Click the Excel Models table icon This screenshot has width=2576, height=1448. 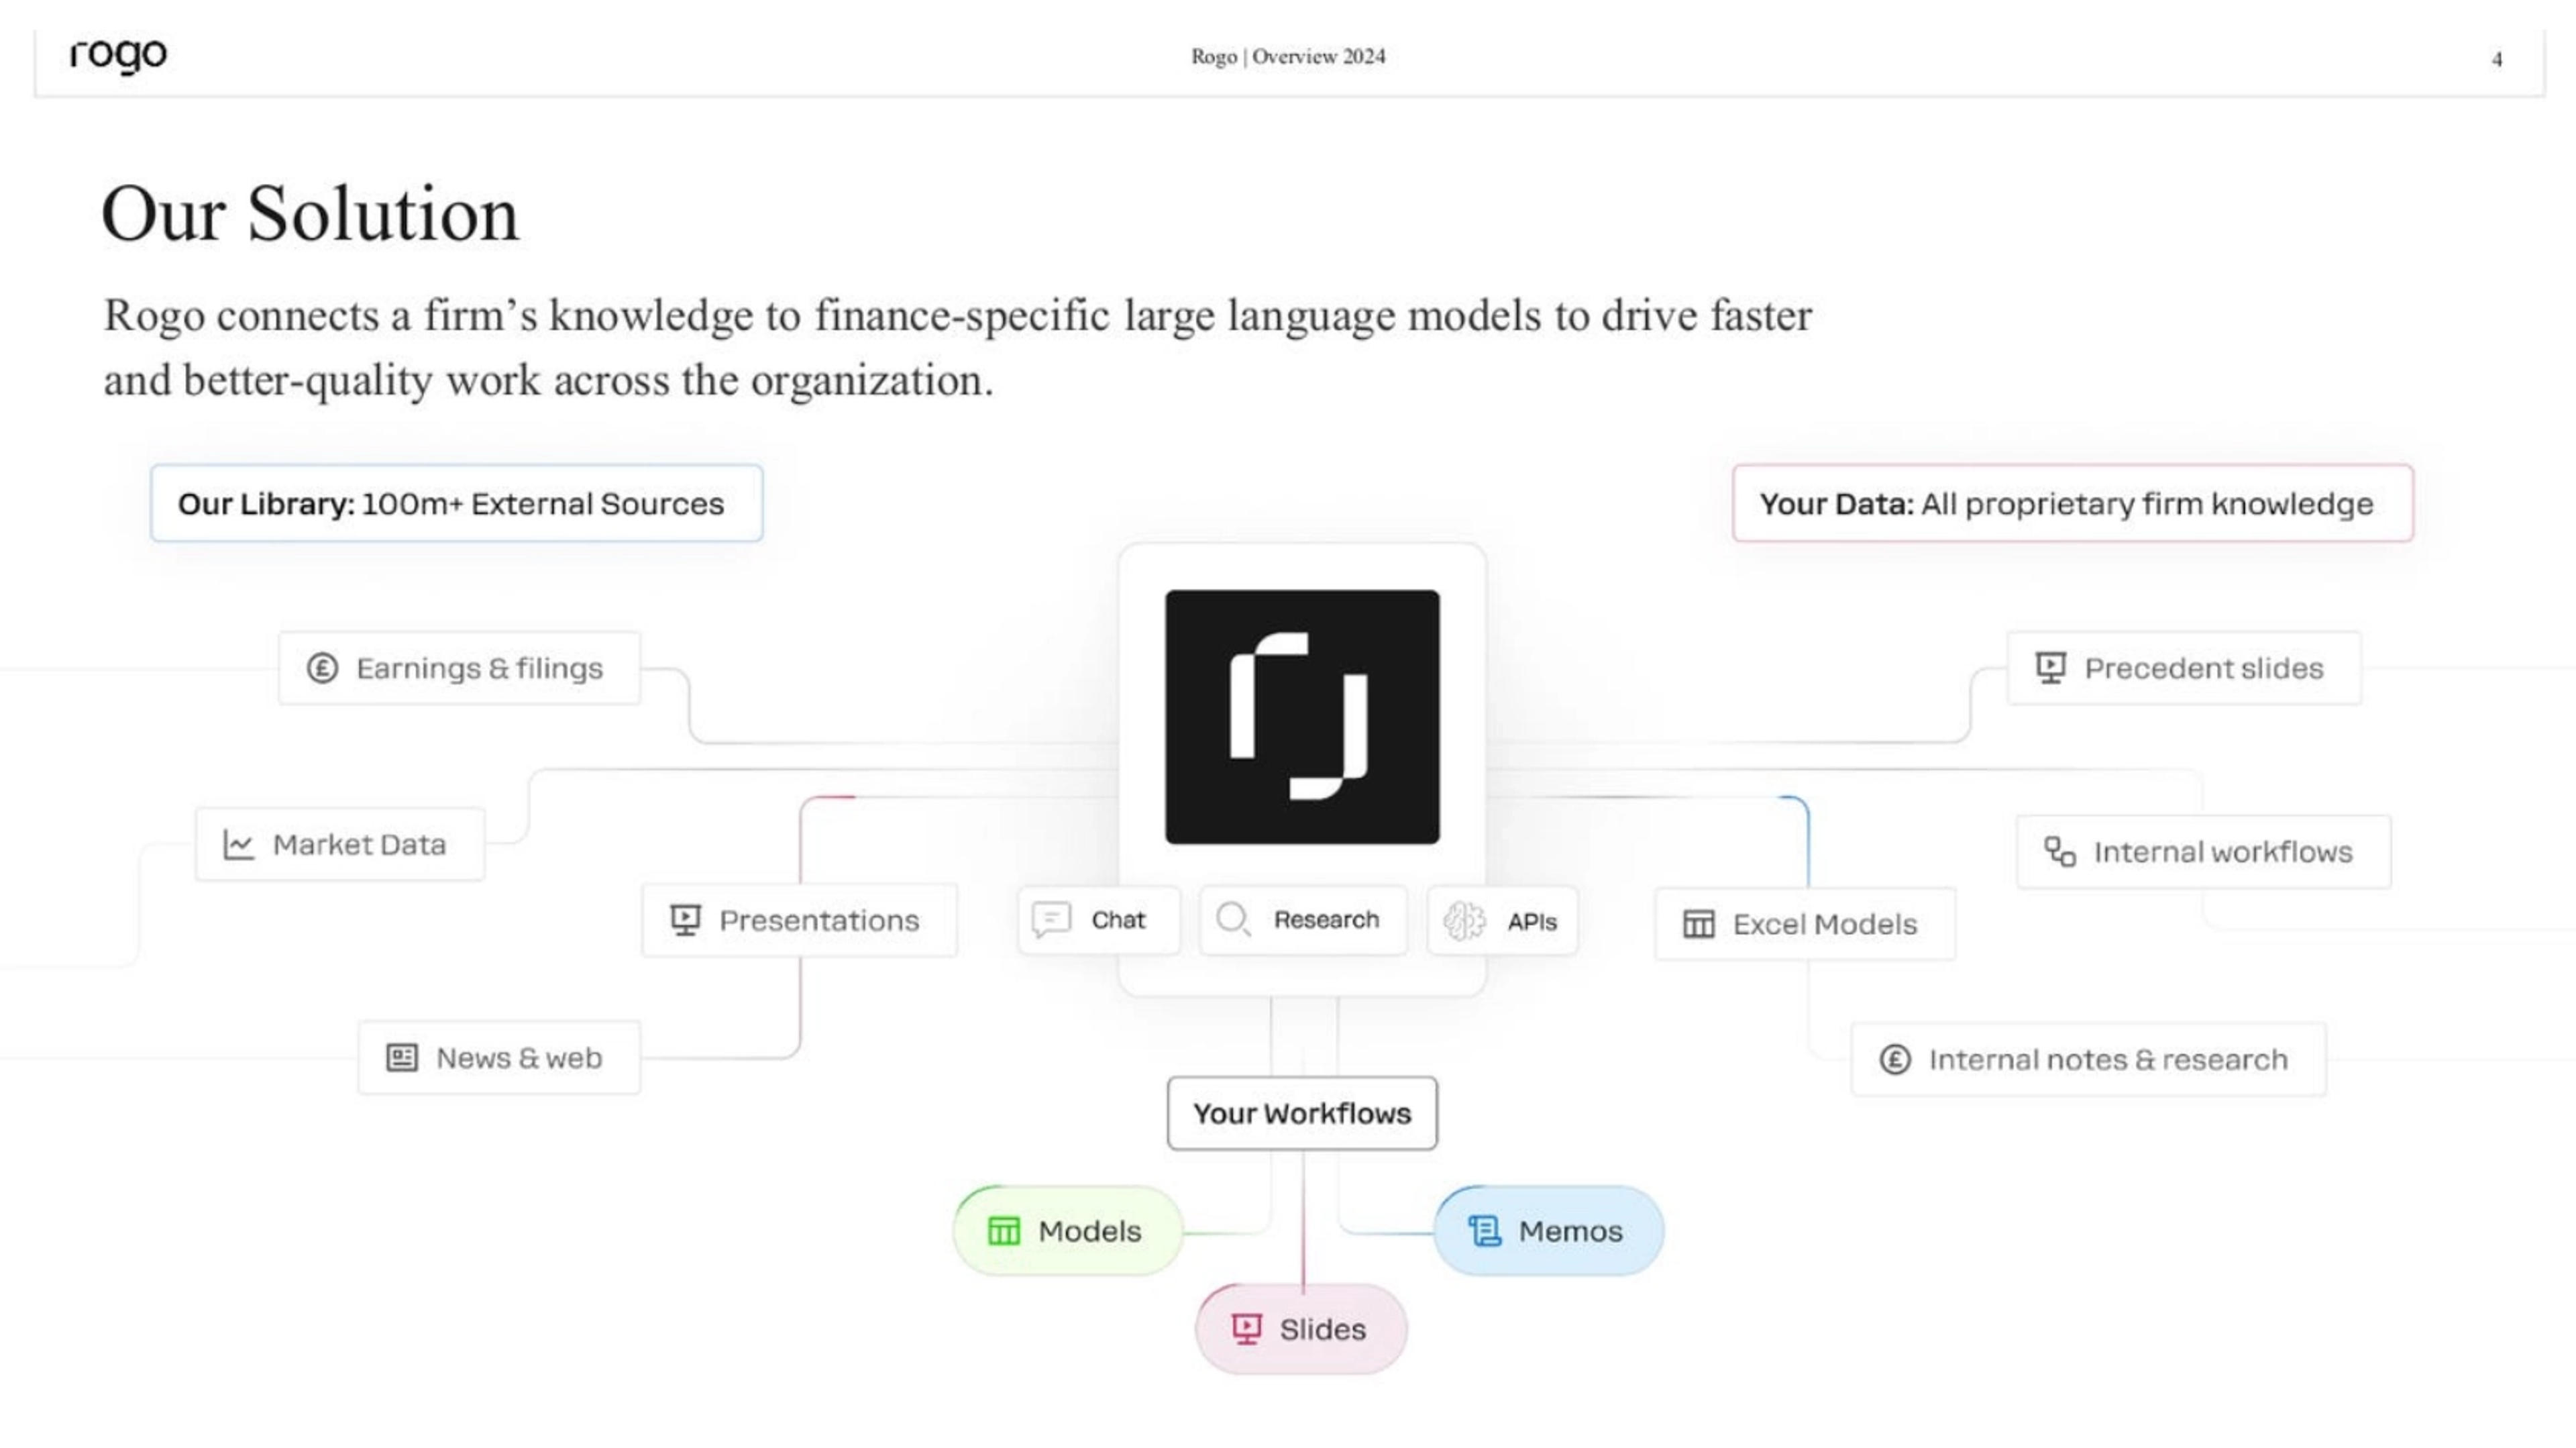(1698, 924)
